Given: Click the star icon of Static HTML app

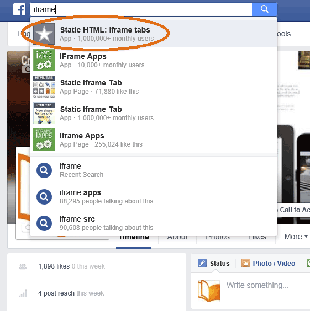Looking at the screenshot, I should click(x=44, y=34).
